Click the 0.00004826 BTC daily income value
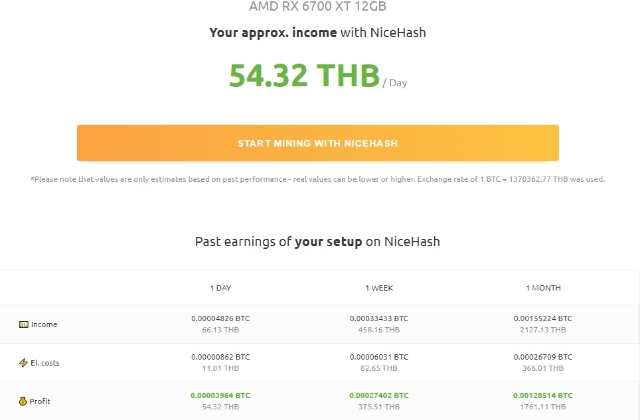The width and height of the screenshot is (640, 420). 220,318
